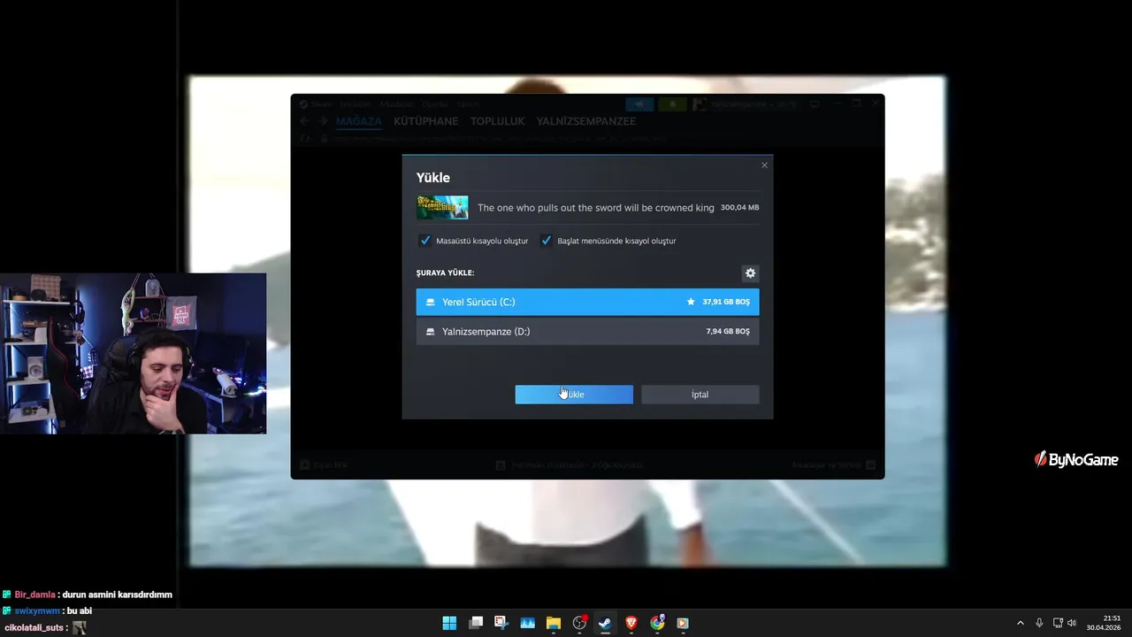Click the ByNoGame logo overlay

pos(1076,459)
